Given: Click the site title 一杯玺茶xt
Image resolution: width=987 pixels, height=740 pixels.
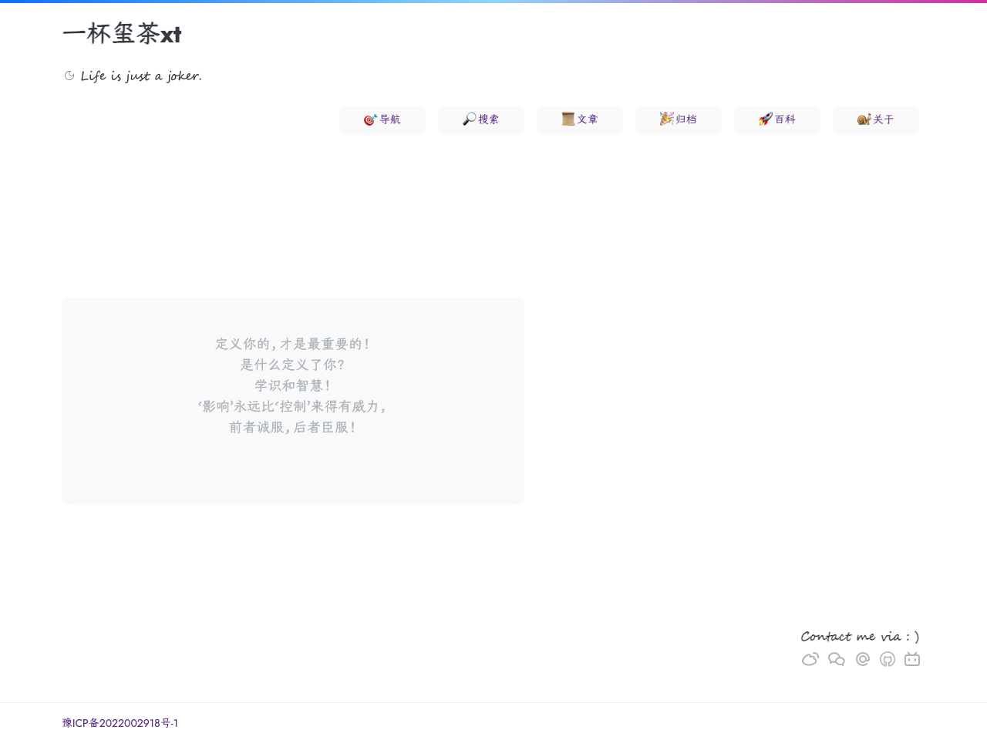Looking at the screenshot, I should point(122,34).
